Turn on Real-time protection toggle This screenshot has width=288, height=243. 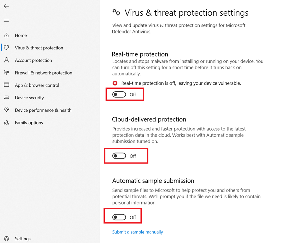[119, 95]
